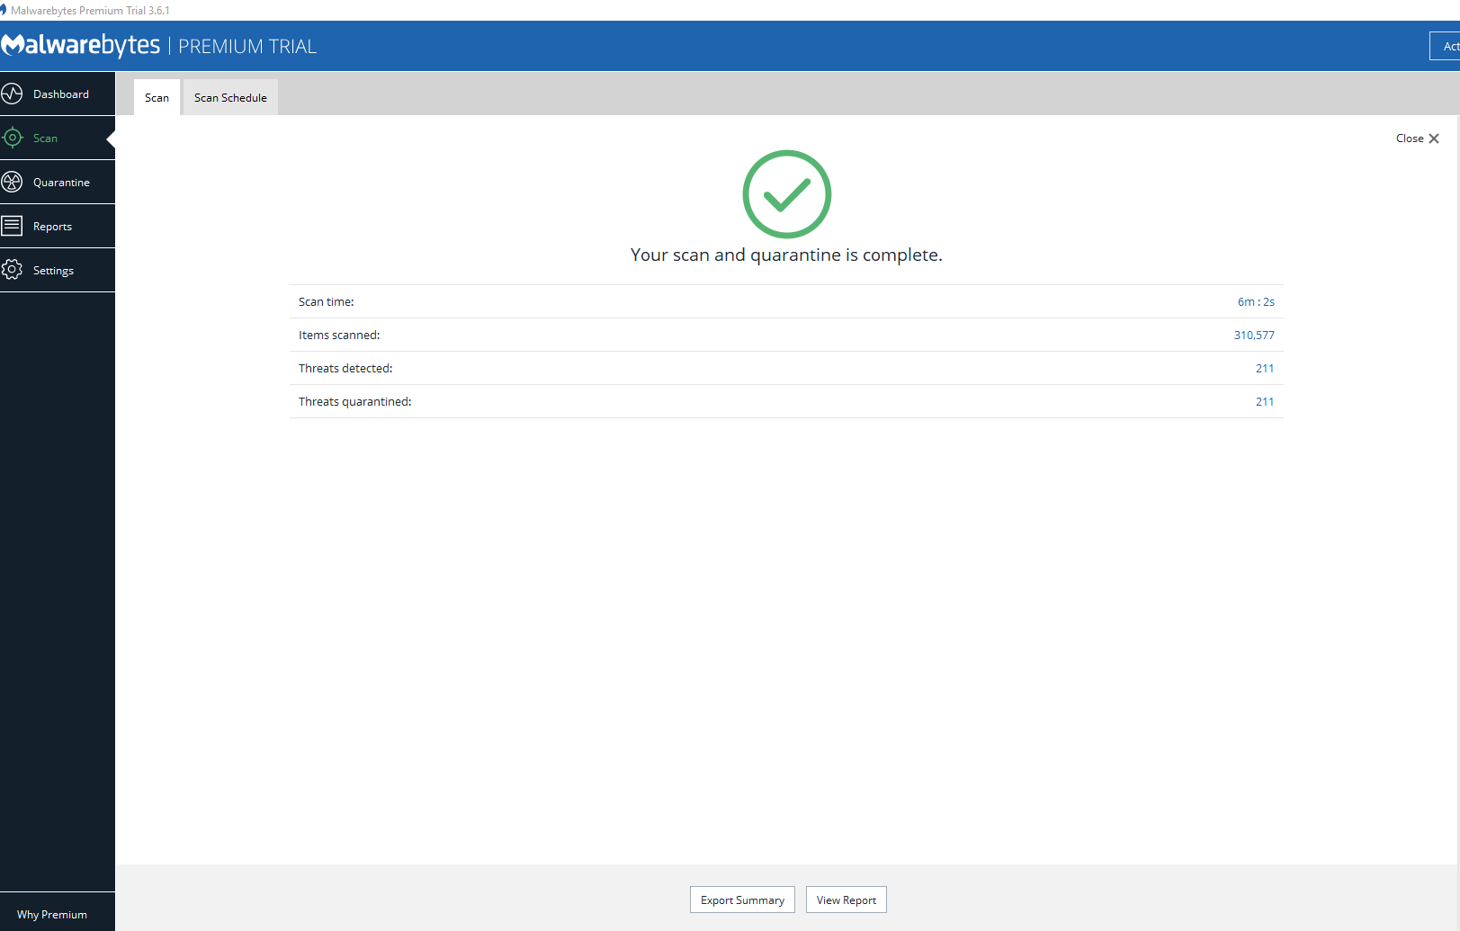The width and height of the screenshot is (1460, 931).
Task: Open Settings label in sidebar
Action: (x=53, y=271)
